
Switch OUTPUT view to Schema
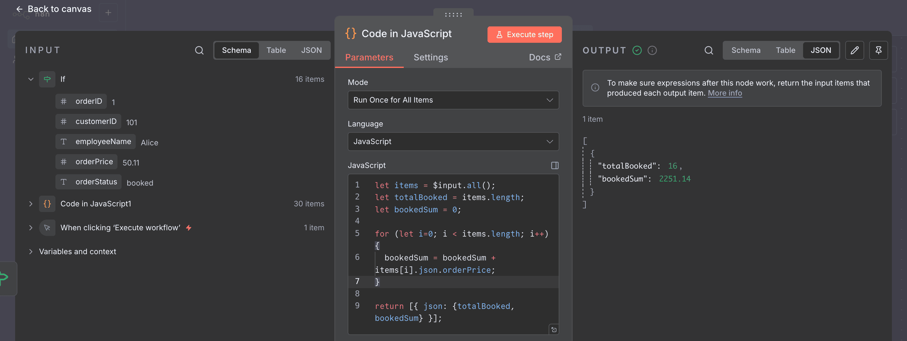[x=746, y=50]
